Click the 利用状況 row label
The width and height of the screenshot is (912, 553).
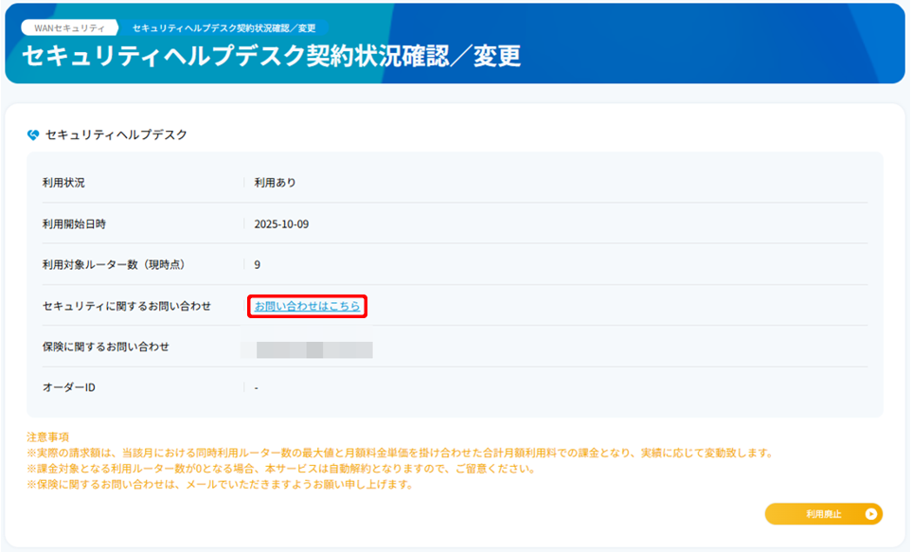click(x=63, y=183)
